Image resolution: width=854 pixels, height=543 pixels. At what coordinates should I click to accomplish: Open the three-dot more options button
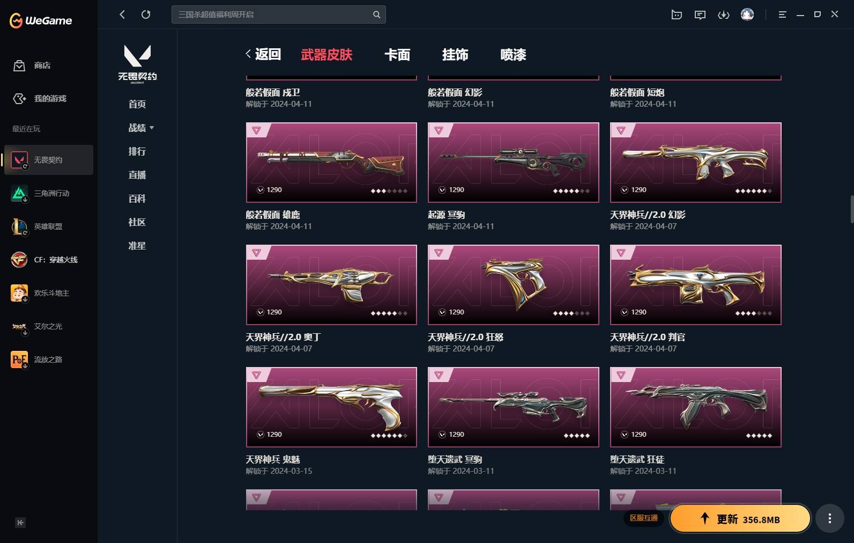829,518
